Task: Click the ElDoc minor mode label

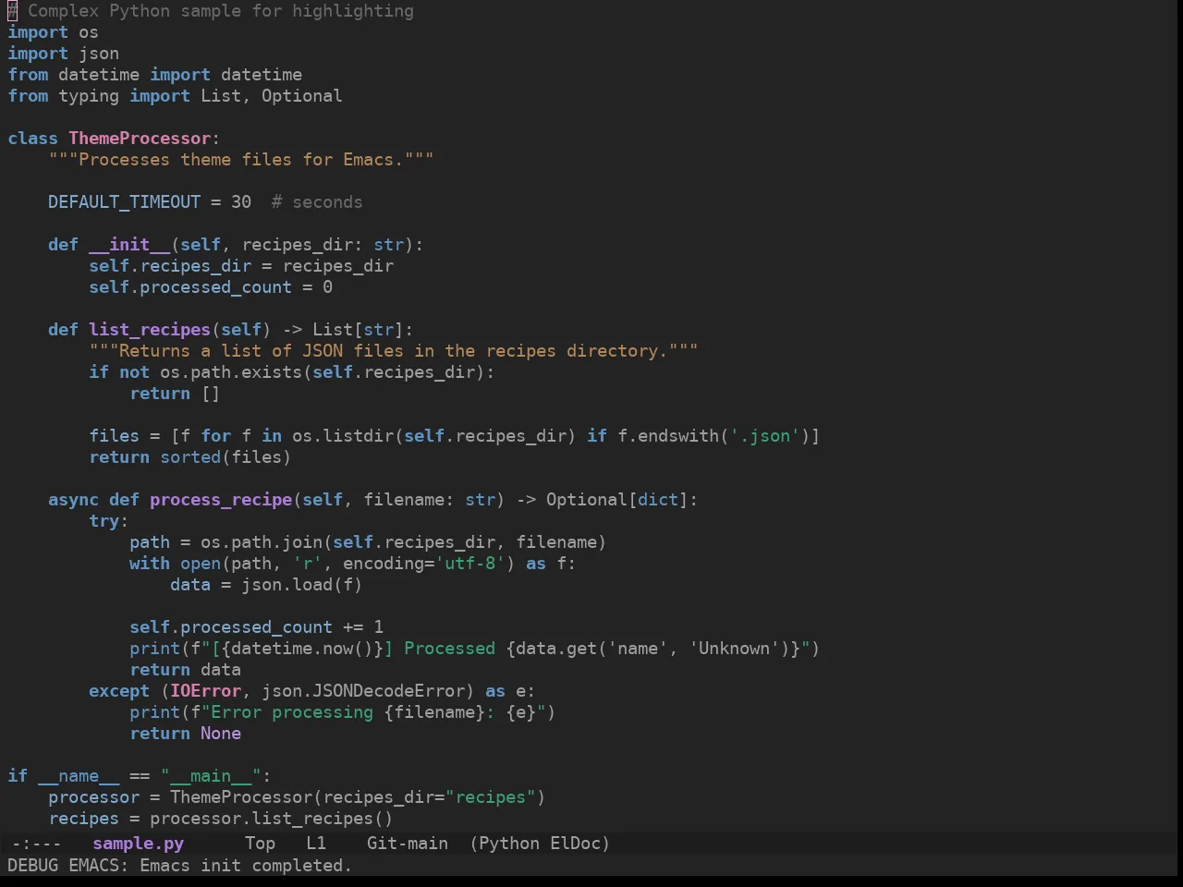Action: 575,844
